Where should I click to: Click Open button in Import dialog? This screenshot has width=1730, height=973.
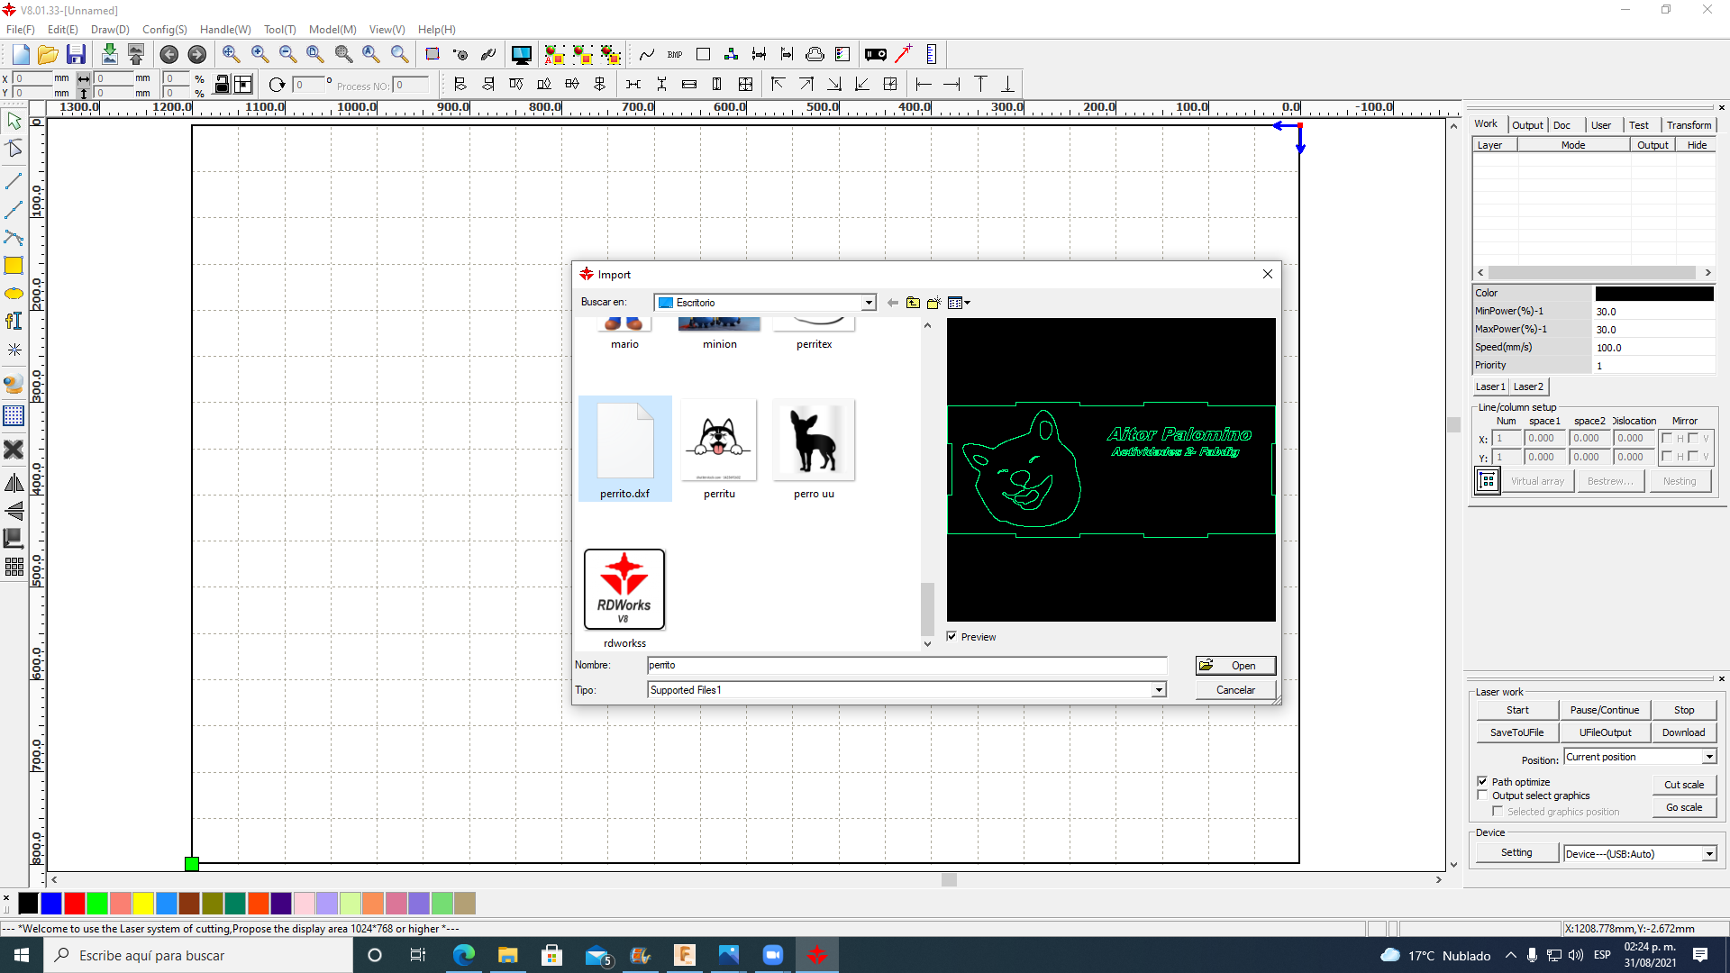1234,664
